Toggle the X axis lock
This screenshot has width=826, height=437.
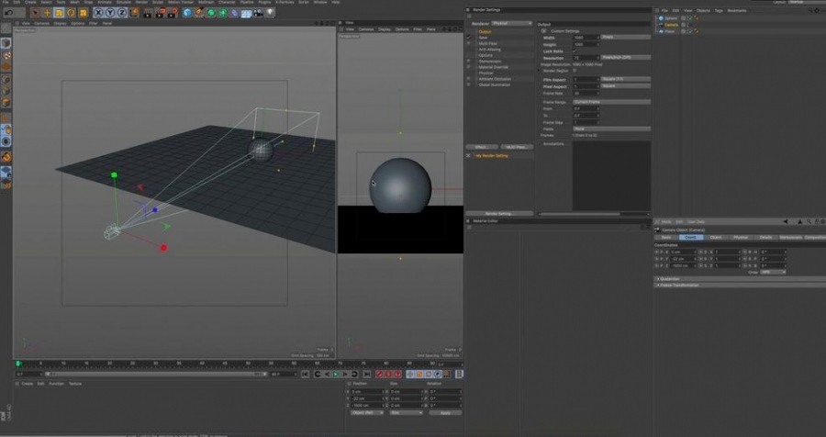tap(98, 12)
